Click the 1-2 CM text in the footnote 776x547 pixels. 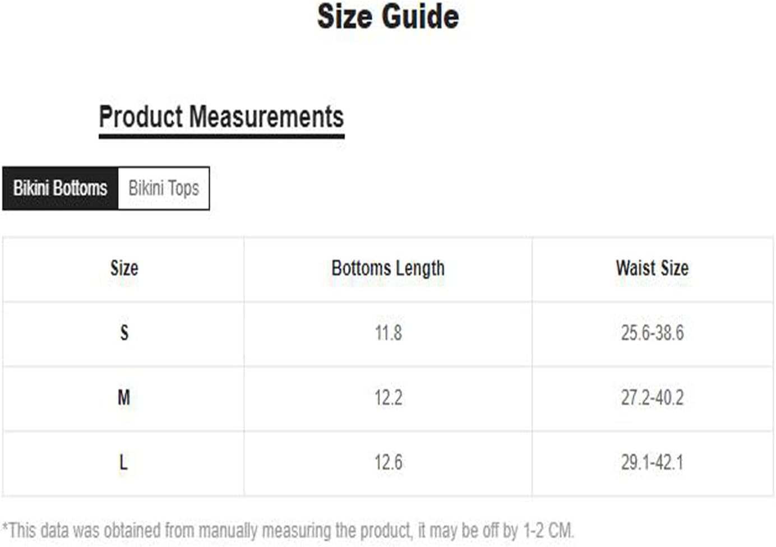[x=548, y=530]
